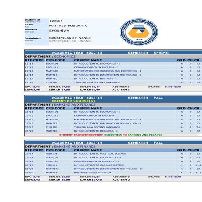Click reference code C5724
202x202 pixels.
29,131
